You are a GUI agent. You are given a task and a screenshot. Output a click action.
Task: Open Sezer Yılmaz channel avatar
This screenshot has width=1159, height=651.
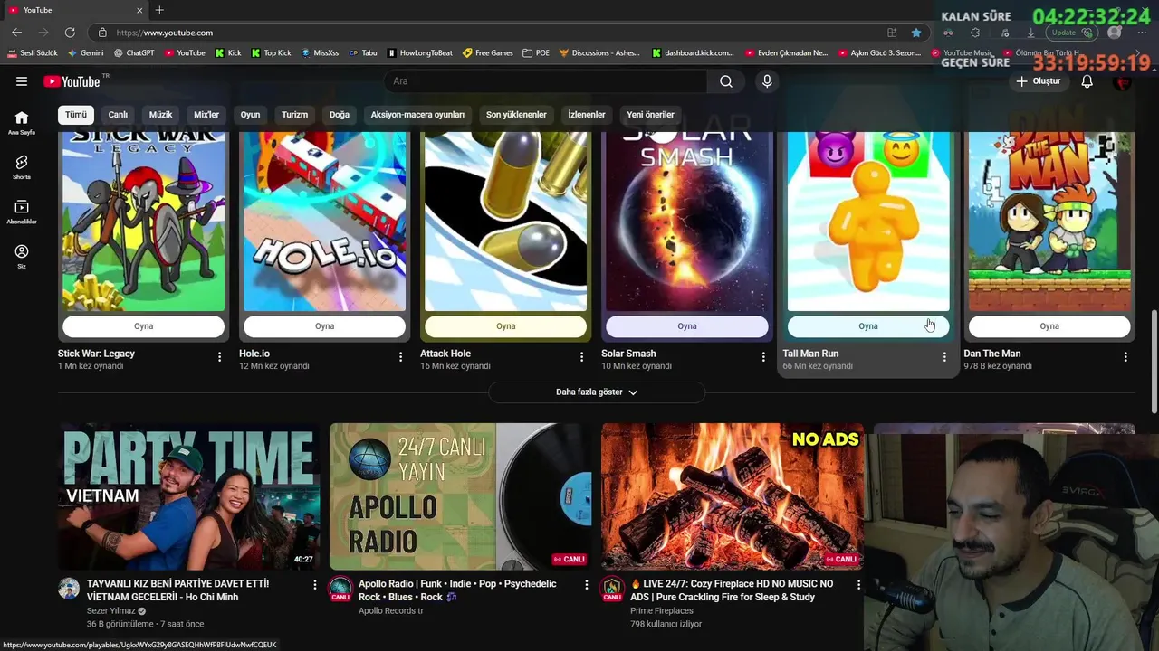point(69,589)
